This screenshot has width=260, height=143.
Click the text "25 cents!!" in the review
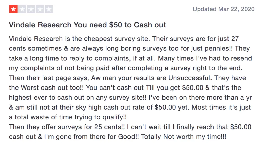[x=109, y=127]
